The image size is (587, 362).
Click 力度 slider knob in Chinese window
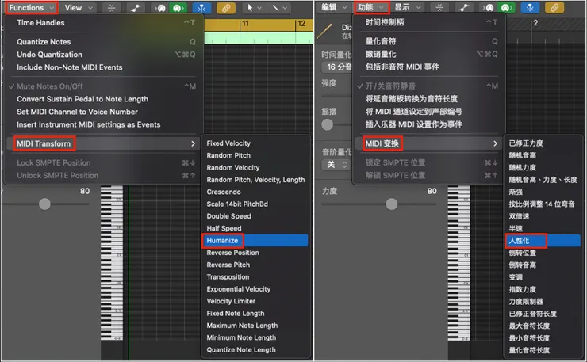point(392,204)
